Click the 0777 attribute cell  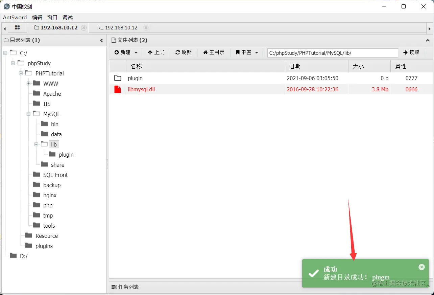pyautogui.click(x=411, y=78)
